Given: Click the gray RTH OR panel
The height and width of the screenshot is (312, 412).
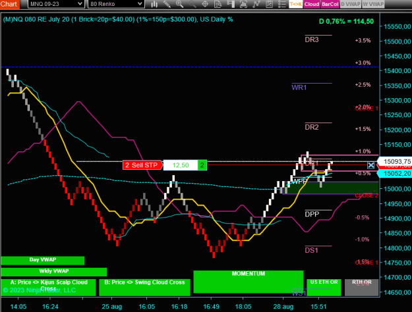Looking at the screenshot, I should [x=361, y=288].
